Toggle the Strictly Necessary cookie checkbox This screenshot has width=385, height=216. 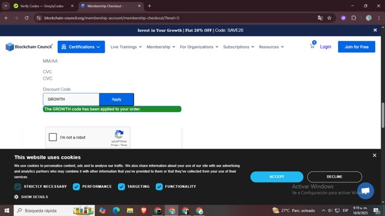coord(17,187)
